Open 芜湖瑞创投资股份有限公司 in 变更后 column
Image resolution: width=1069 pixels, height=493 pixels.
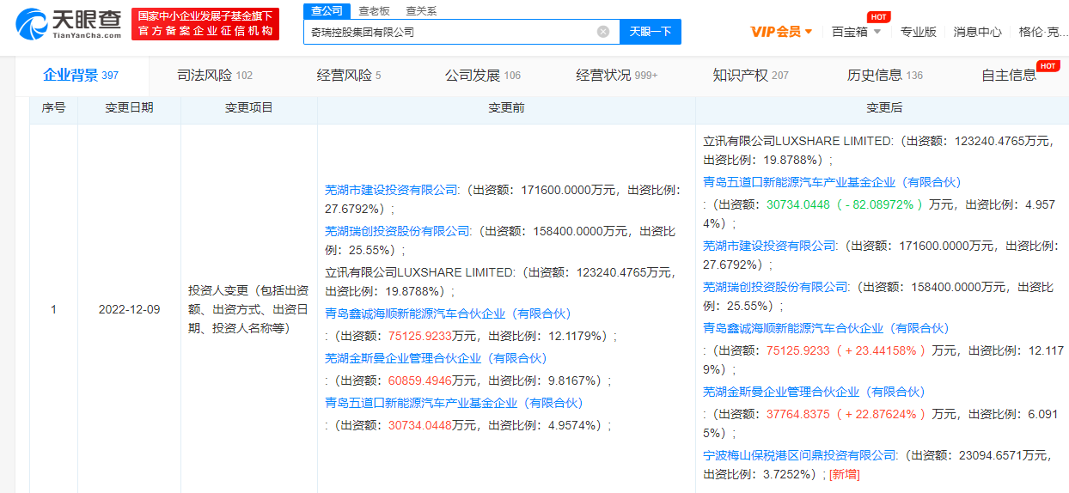[x=776, y=287]
